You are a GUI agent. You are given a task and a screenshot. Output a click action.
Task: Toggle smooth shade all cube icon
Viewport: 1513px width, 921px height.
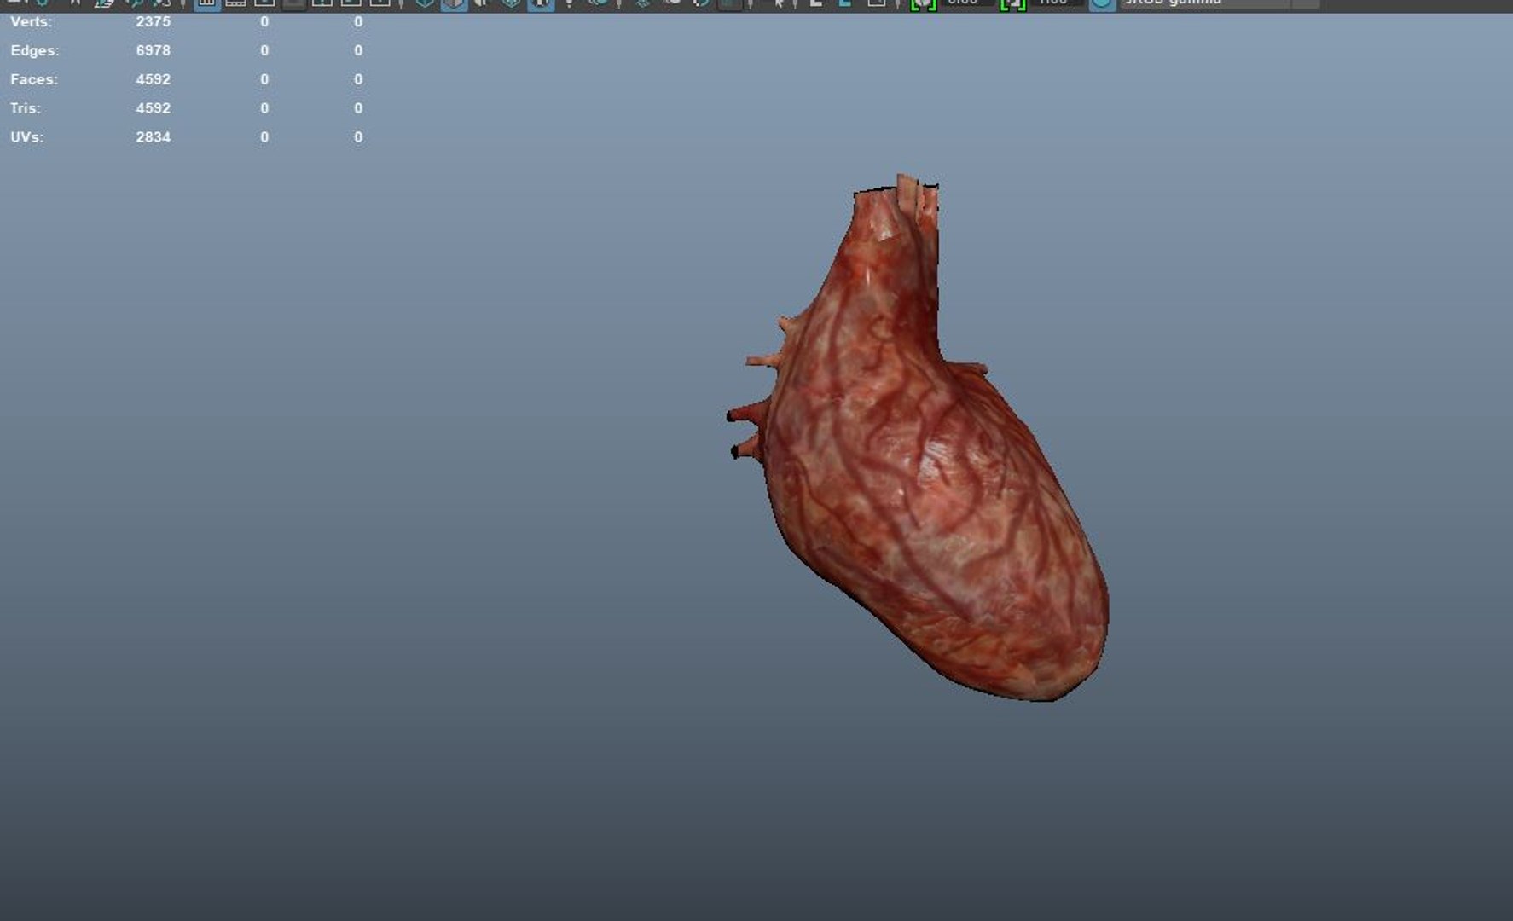454,3
